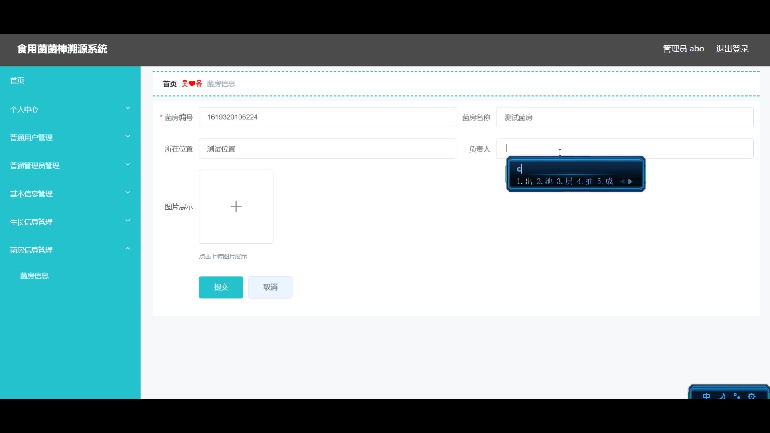The height and width of the screenshot is (433, 770).
Task: Select candidate 2 池 in IME
Action: click(x=545, y=182)
